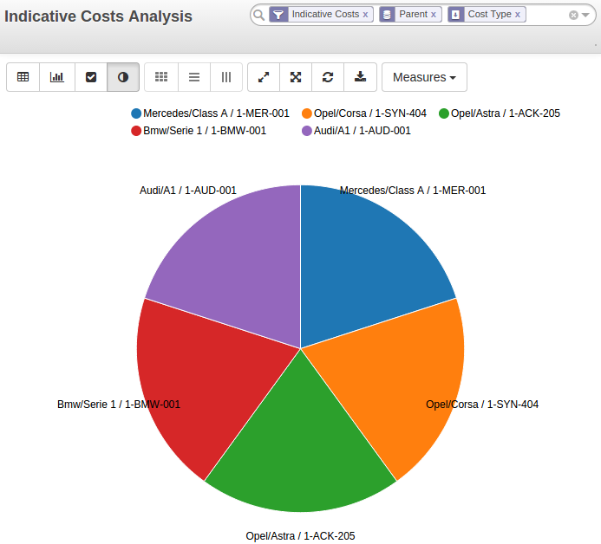Click the Cost Type download-style icon

coord(455,15)
